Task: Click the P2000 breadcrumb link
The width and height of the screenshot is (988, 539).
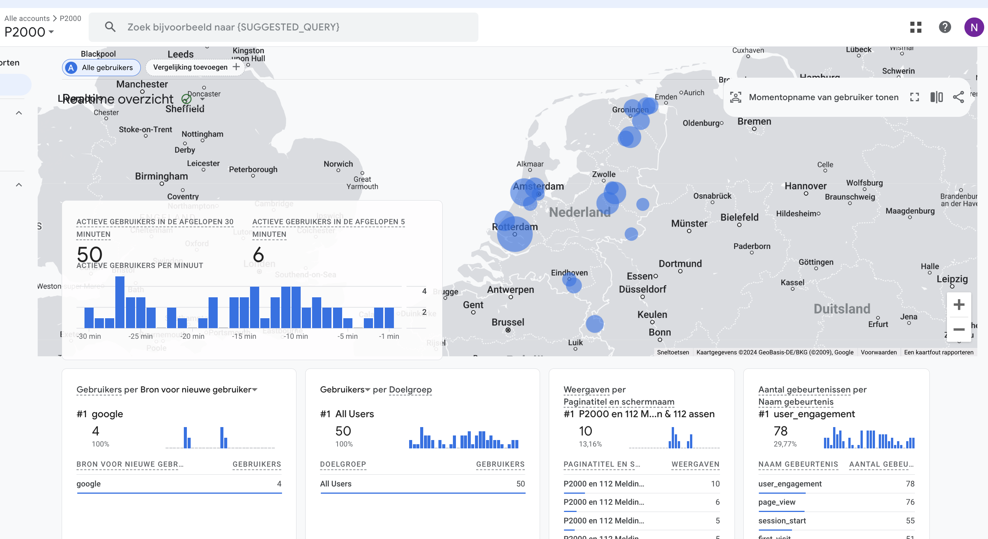Action: pyautogui.click(x=70, y=18)
